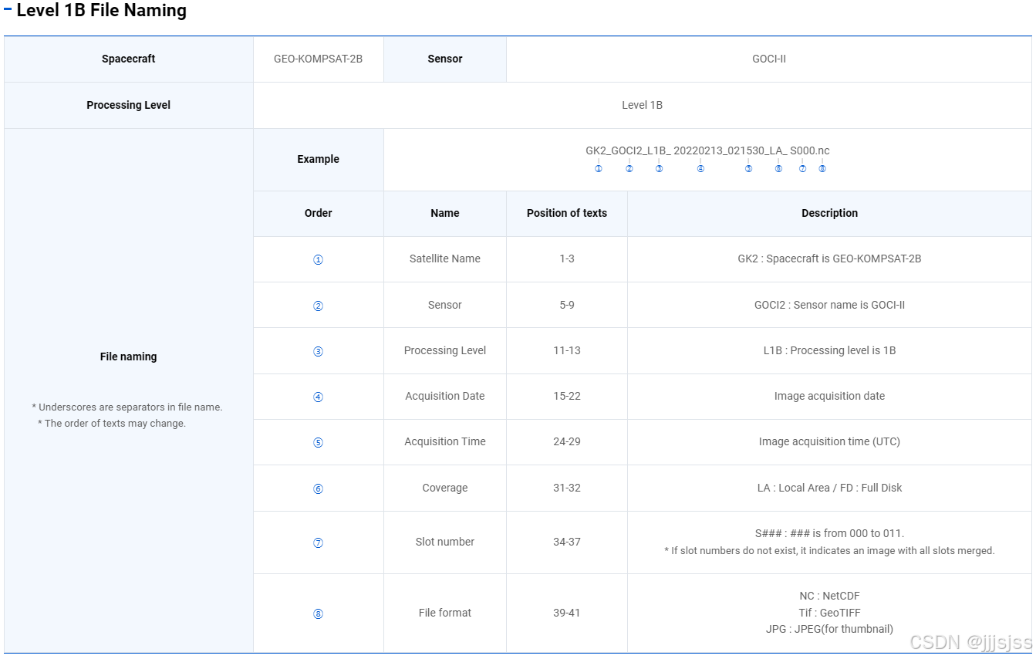The width and height of the screenshot is (1036, 659).
Task: Click position value 5-9
Action: point(567,305)
